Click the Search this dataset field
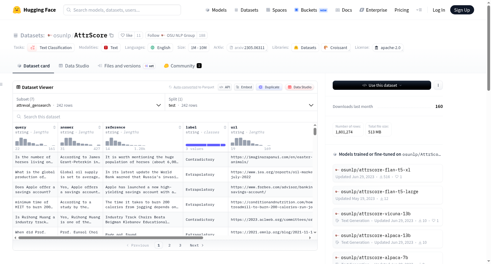This screenshot has width=491, height=264. 165,117
